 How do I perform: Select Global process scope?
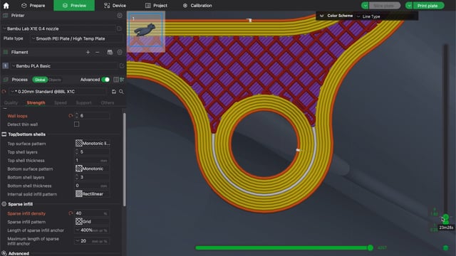click(40, 80)
